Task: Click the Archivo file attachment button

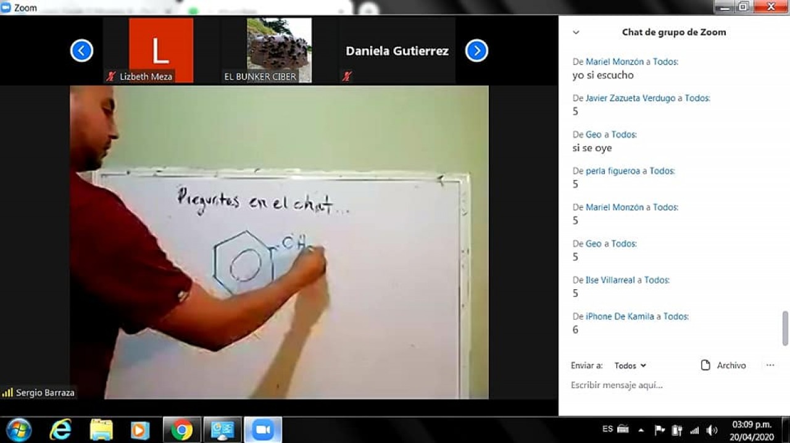Action: tap(723, 365)
